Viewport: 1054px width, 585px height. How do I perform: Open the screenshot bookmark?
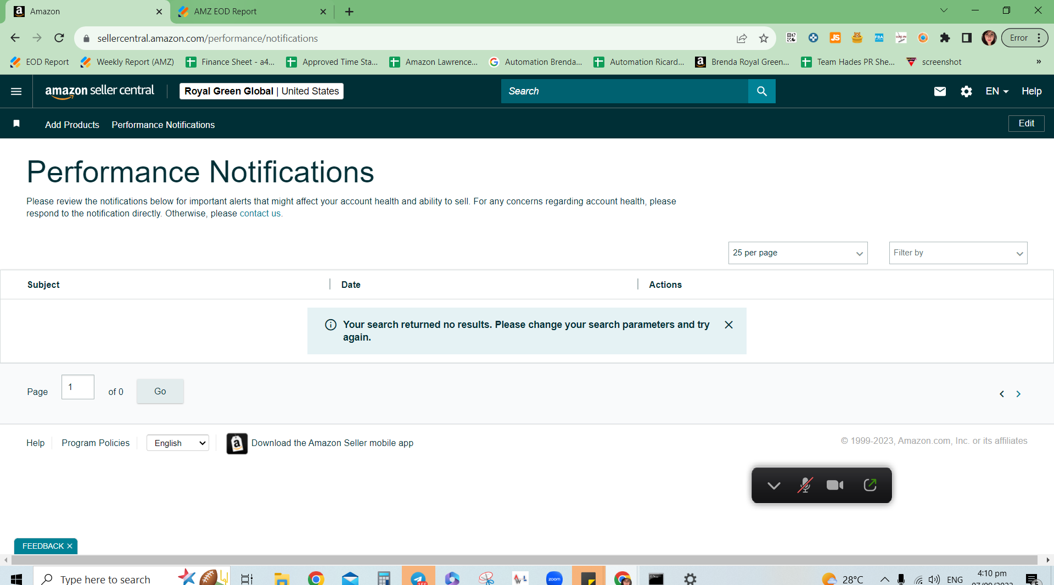[934, 62]
